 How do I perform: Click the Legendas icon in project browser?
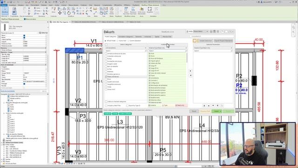(x=4, y=140)
